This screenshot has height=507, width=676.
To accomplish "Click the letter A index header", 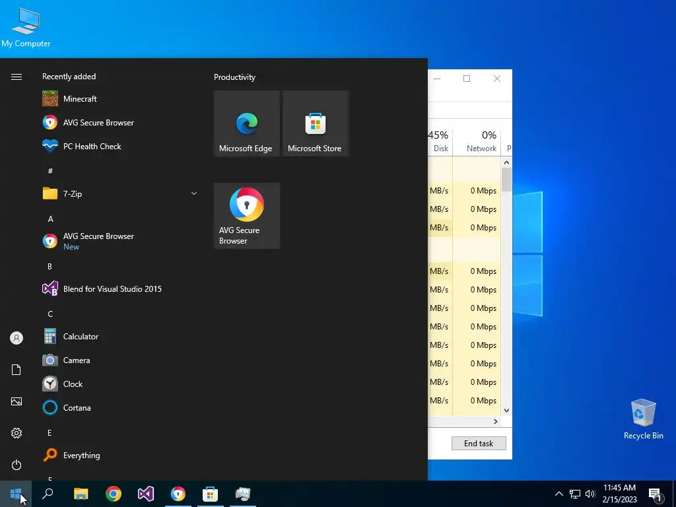I will pyautogui.click(x=50, y=219).
